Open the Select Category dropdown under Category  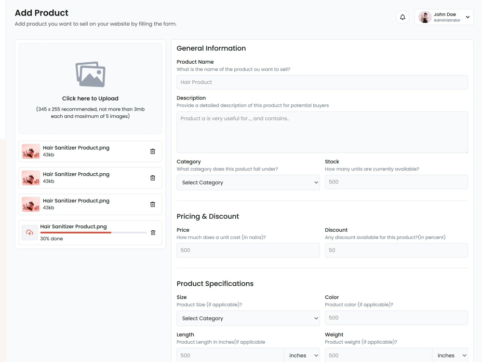click(x=248, y=182)
